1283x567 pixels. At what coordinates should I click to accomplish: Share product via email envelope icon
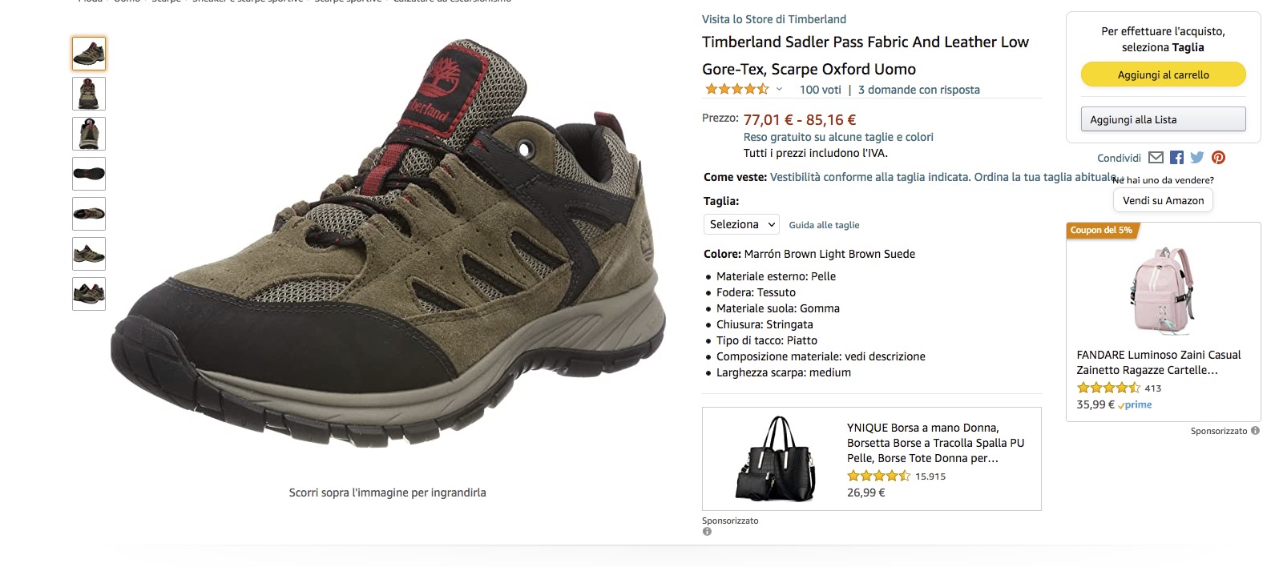[x=1156, y=158]
